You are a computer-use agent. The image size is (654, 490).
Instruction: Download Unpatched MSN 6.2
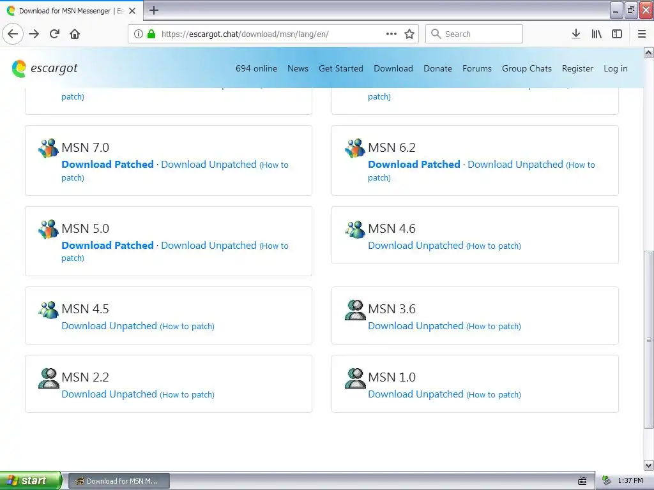coord(515,164)
